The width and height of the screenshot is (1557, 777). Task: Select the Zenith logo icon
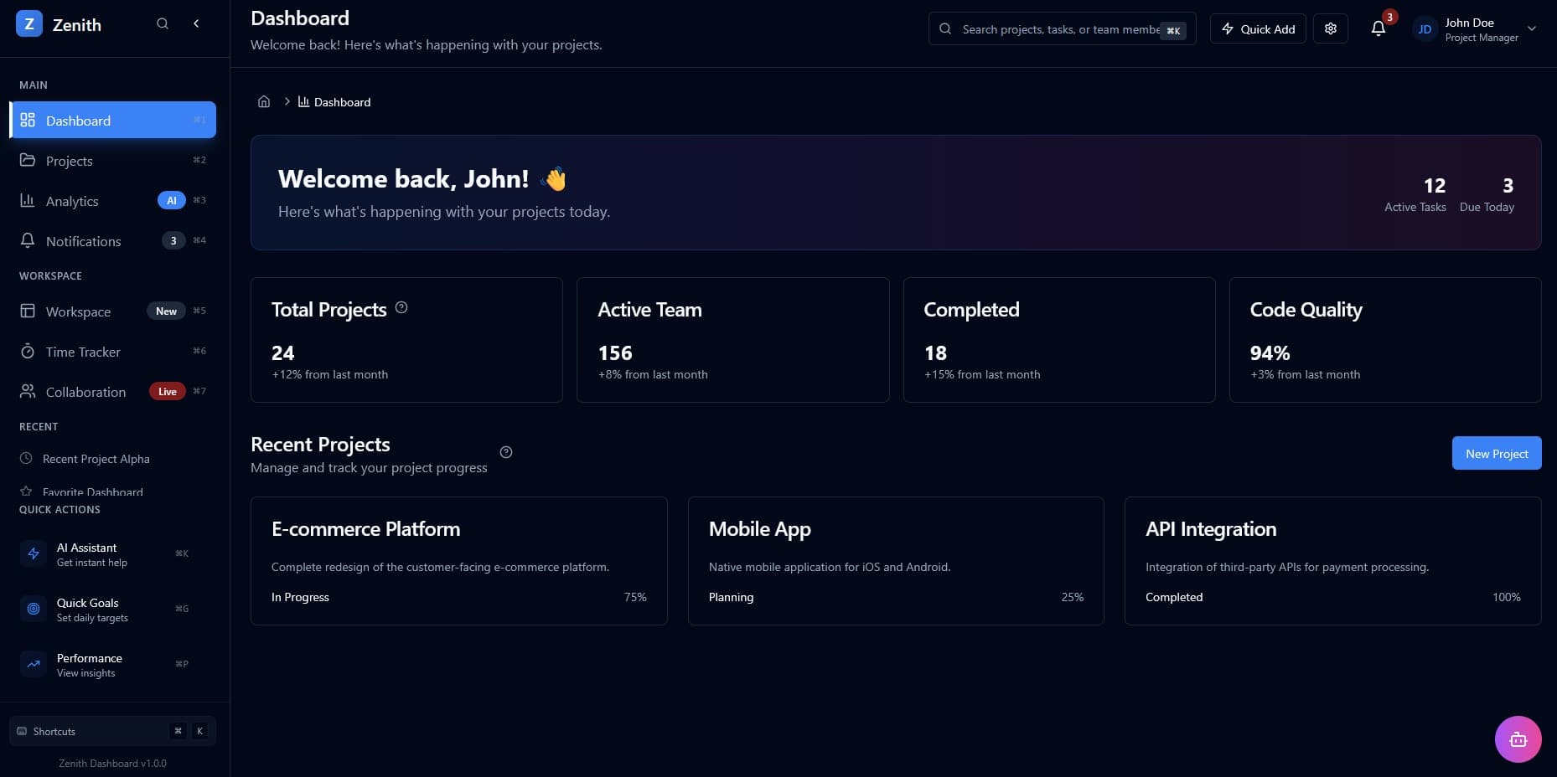tap(28, 23)
